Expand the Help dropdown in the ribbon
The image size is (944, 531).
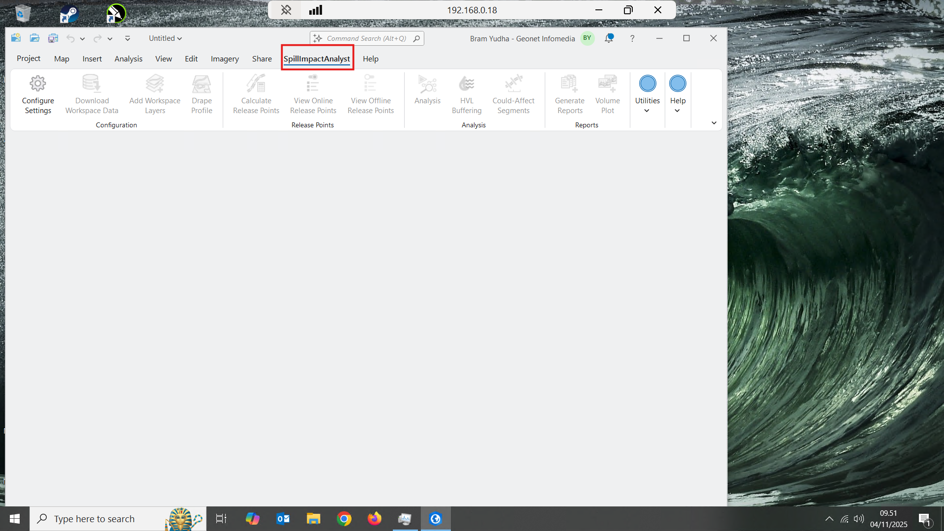[x=678, y=95]
